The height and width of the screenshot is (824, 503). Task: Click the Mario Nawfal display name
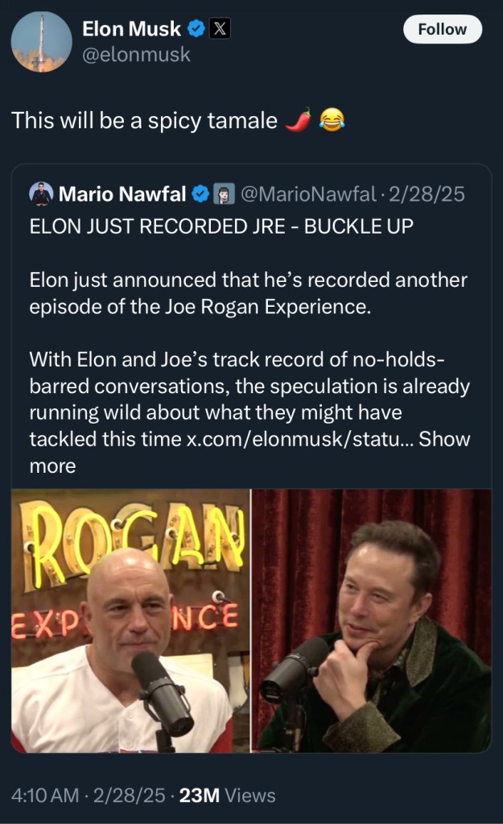tap(122, 194)
